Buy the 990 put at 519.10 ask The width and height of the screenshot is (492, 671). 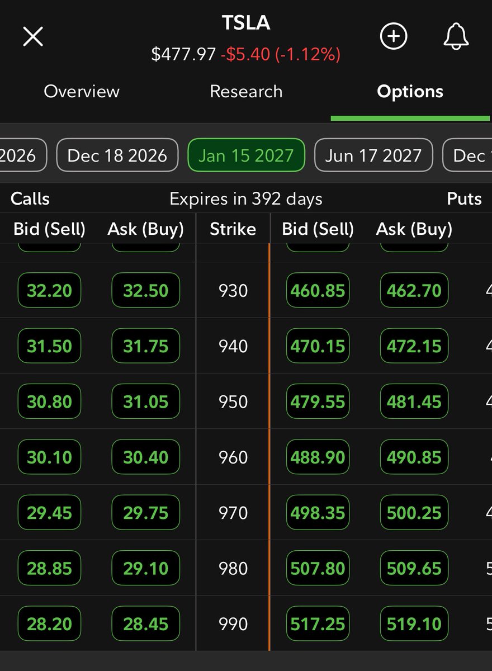pyautogui.click(x=414, y=623)
